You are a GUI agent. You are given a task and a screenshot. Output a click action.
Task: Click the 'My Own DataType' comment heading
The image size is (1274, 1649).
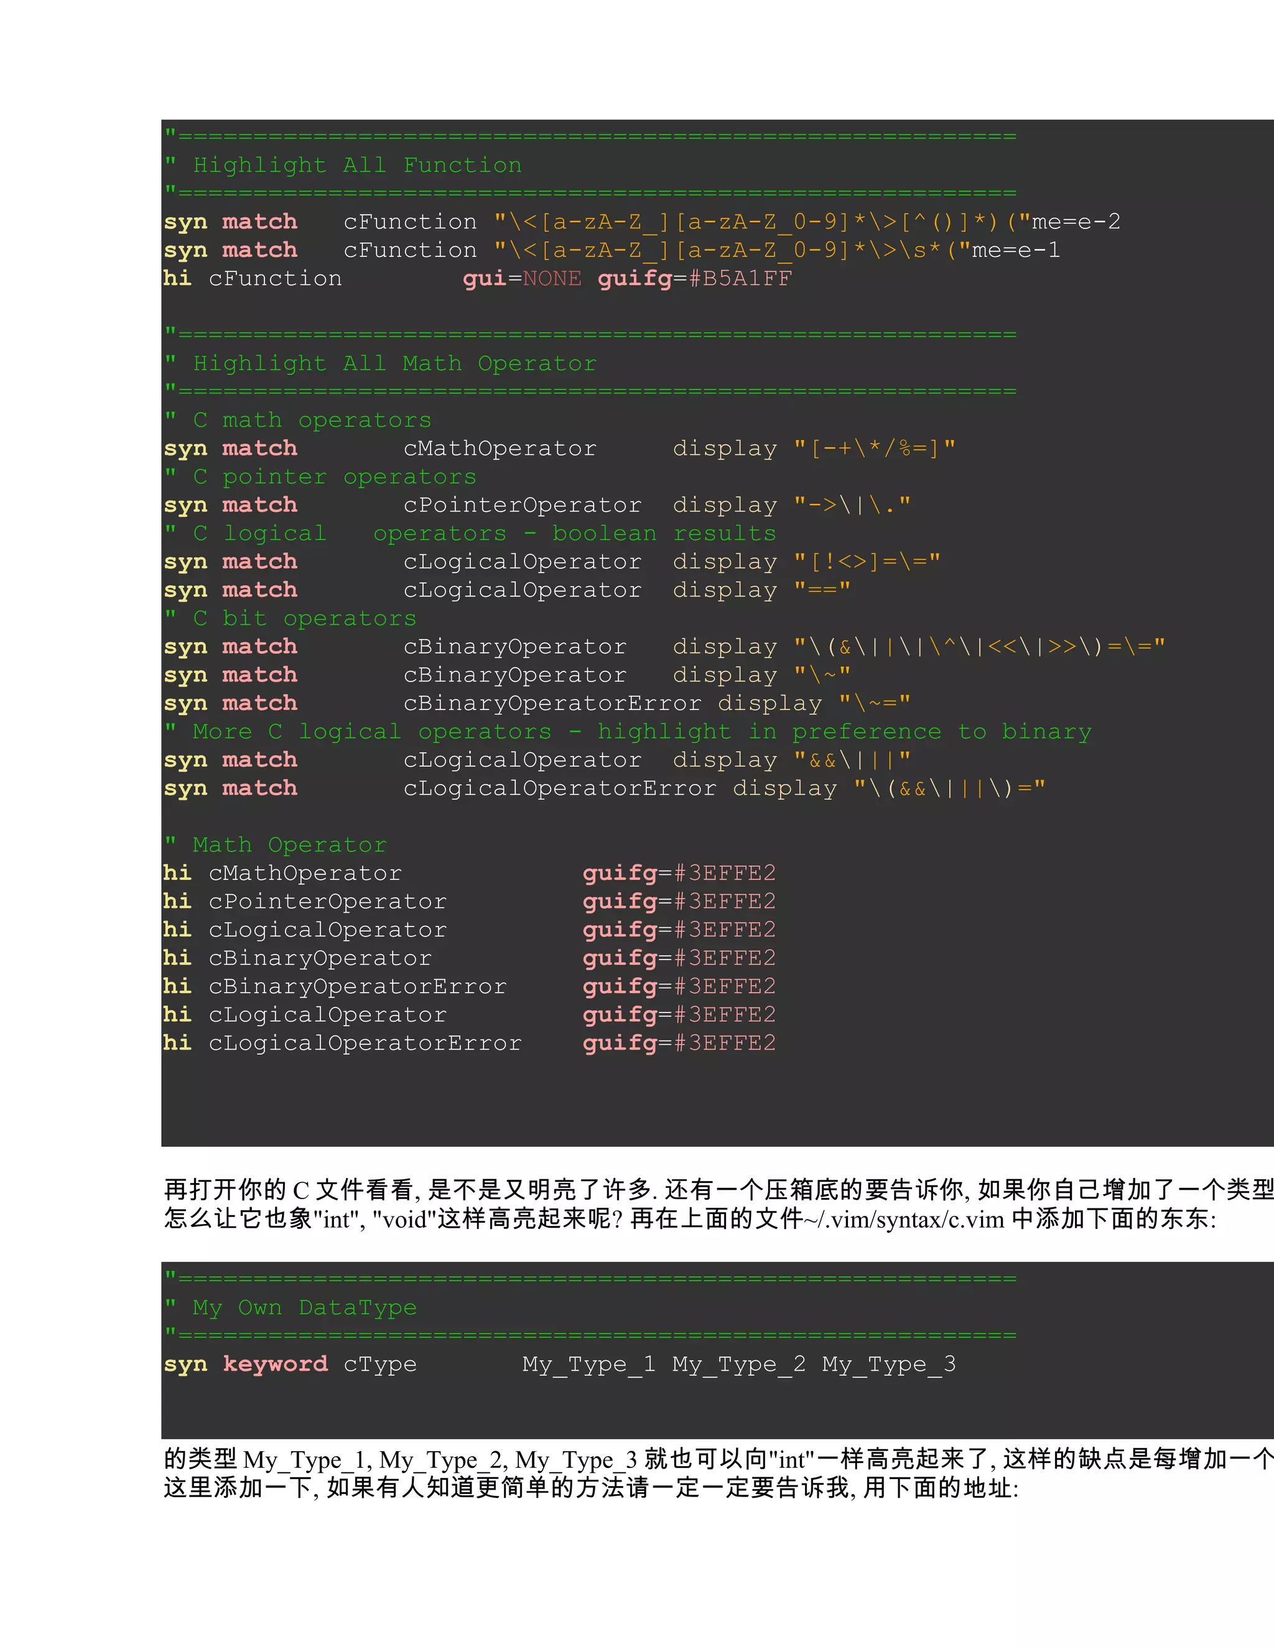click(x=304, y=1307)
